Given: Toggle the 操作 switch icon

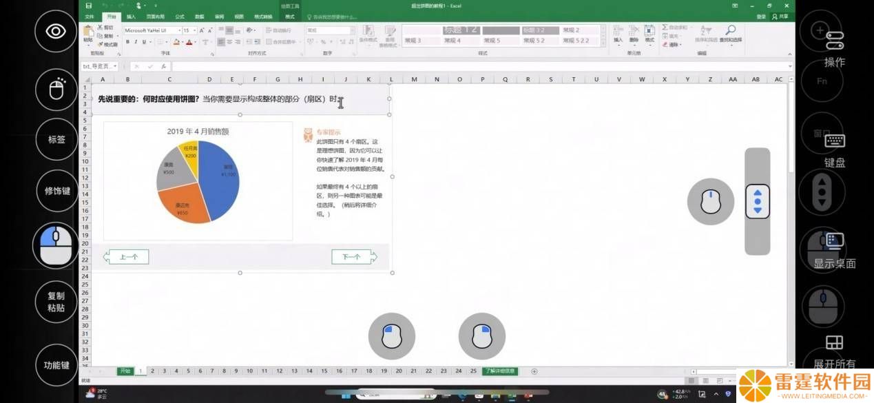Looking at the screenshot, I should (x=835, y=40).
